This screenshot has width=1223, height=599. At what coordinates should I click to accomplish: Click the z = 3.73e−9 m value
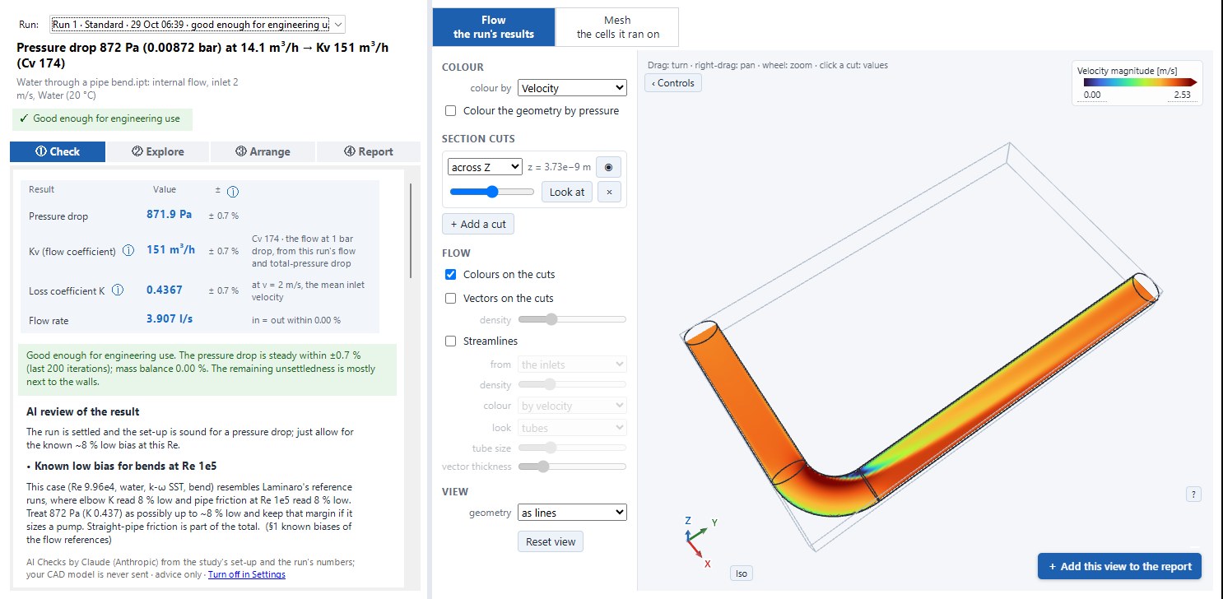559,167
